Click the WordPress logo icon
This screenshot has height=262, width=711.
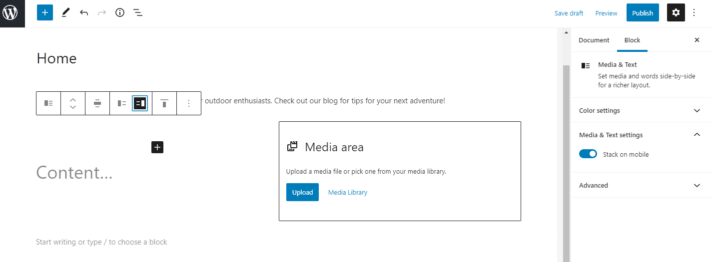12,13
